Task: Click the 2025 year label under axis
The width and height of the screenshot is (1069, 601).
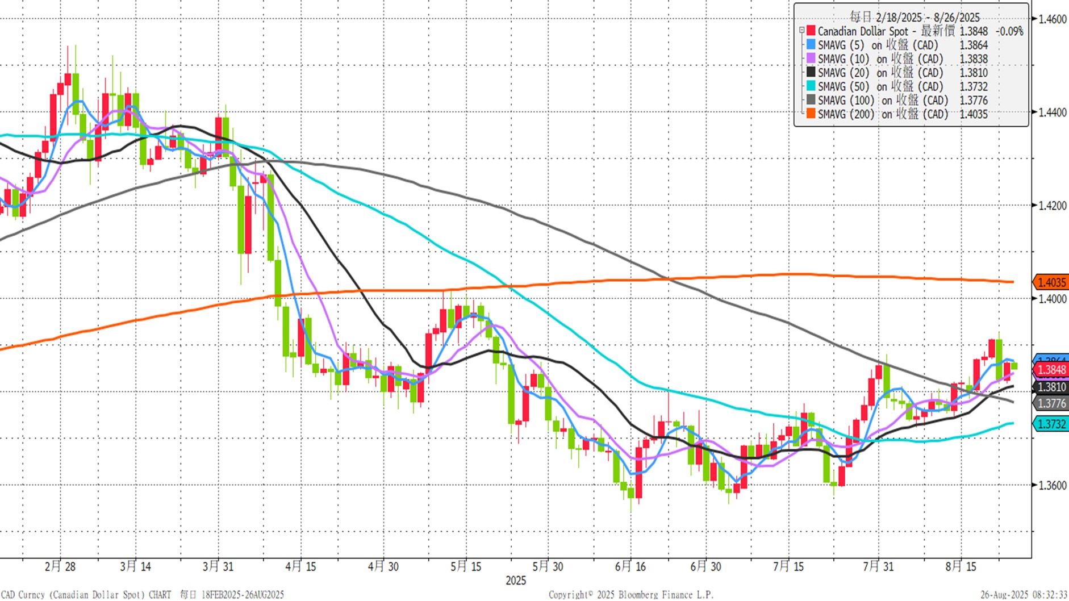Action: coord(516,581)
